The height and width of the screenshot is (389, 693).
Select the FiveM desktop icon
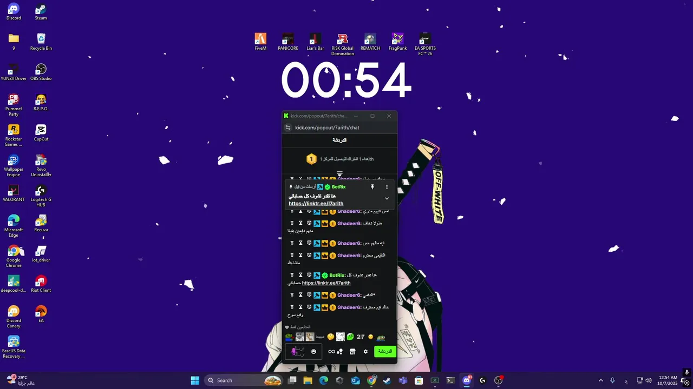pos(260,42)
